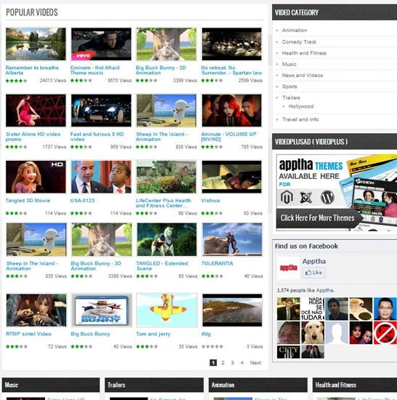Screen dimensions: 397x400
Task: Open the Animation video category
Action: tap(294, 30)
